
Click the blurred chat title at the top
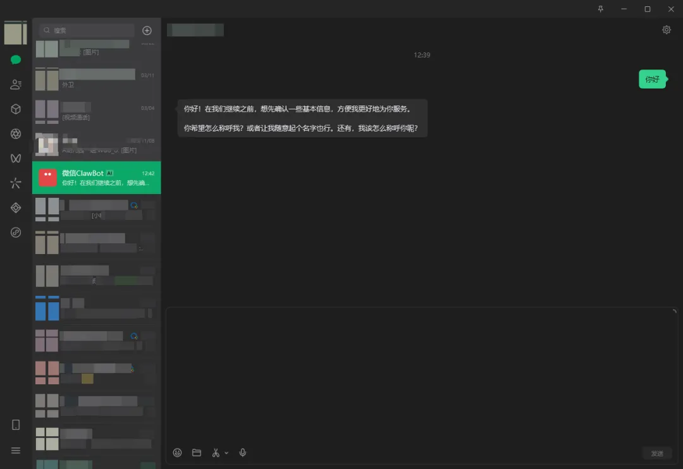tap(195, 30)
